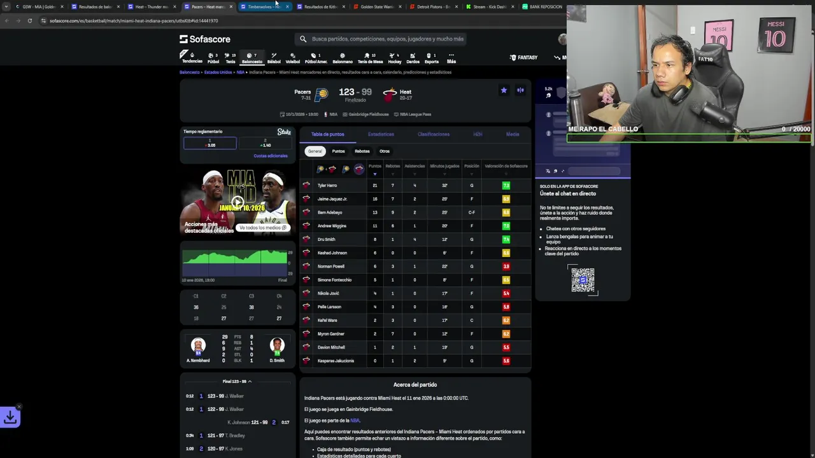The width and height of the screenshot is (815, 458).
Task: Open Dardos sport category
Action: click(x=413, y=58)
